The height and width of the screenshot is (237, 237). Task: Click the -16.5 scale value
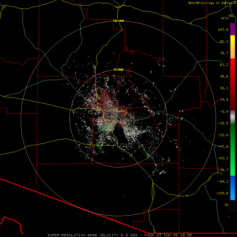tap(223, 123)
